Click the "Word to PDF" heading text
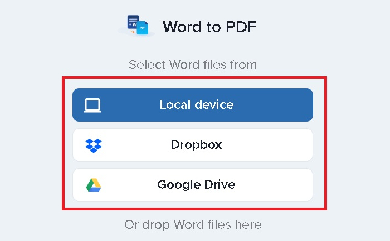Screen dimensions: 390x241 (209, 27)
